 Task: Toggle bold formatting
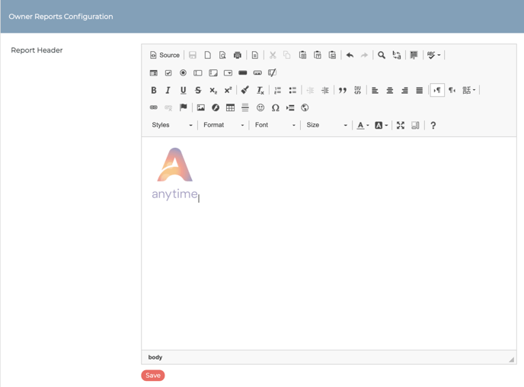coord(154,90)
